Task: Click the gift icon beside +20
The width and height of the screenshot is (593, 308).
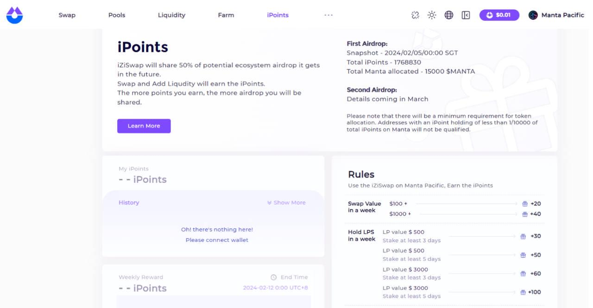Action: pos(525,204)
